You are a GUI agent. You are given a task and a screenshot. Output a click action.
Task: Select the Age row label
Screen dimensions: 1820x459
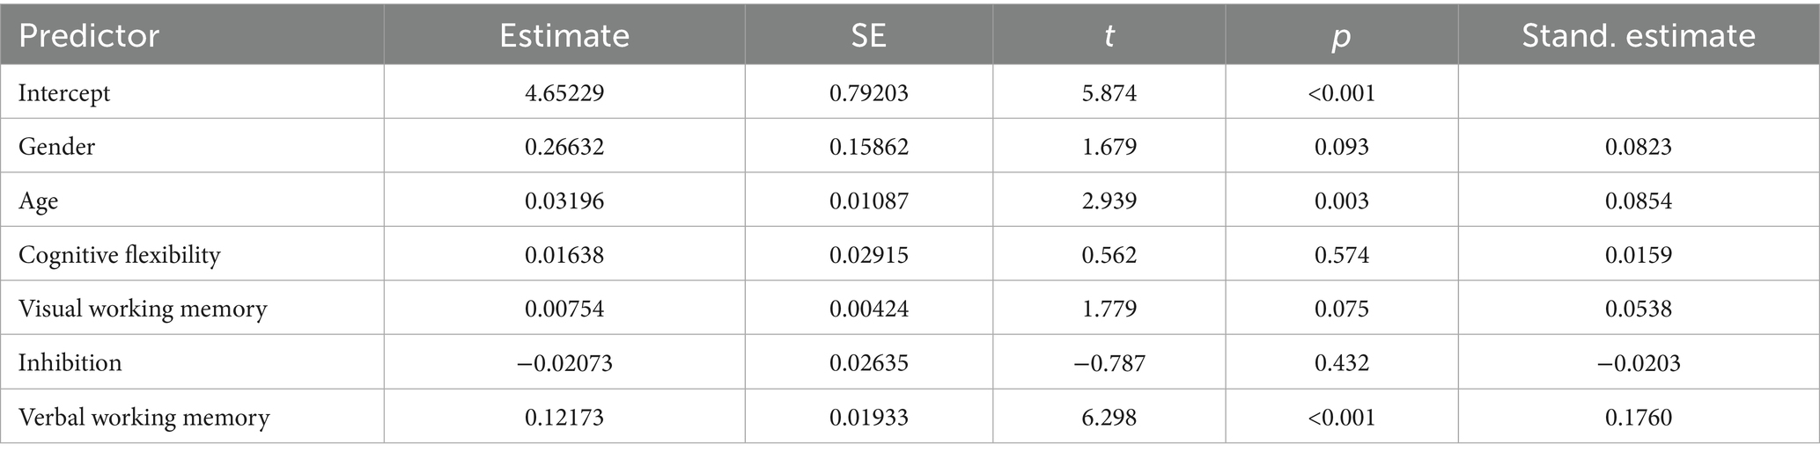click(38, 201)
